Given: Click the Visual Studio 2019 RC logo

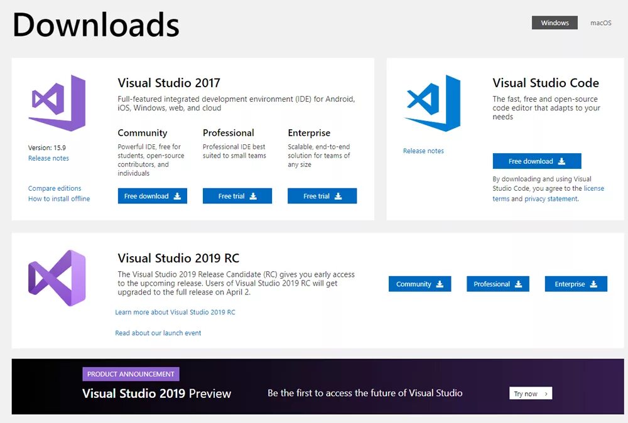Looking at the screenshot, I should (57, 278).
